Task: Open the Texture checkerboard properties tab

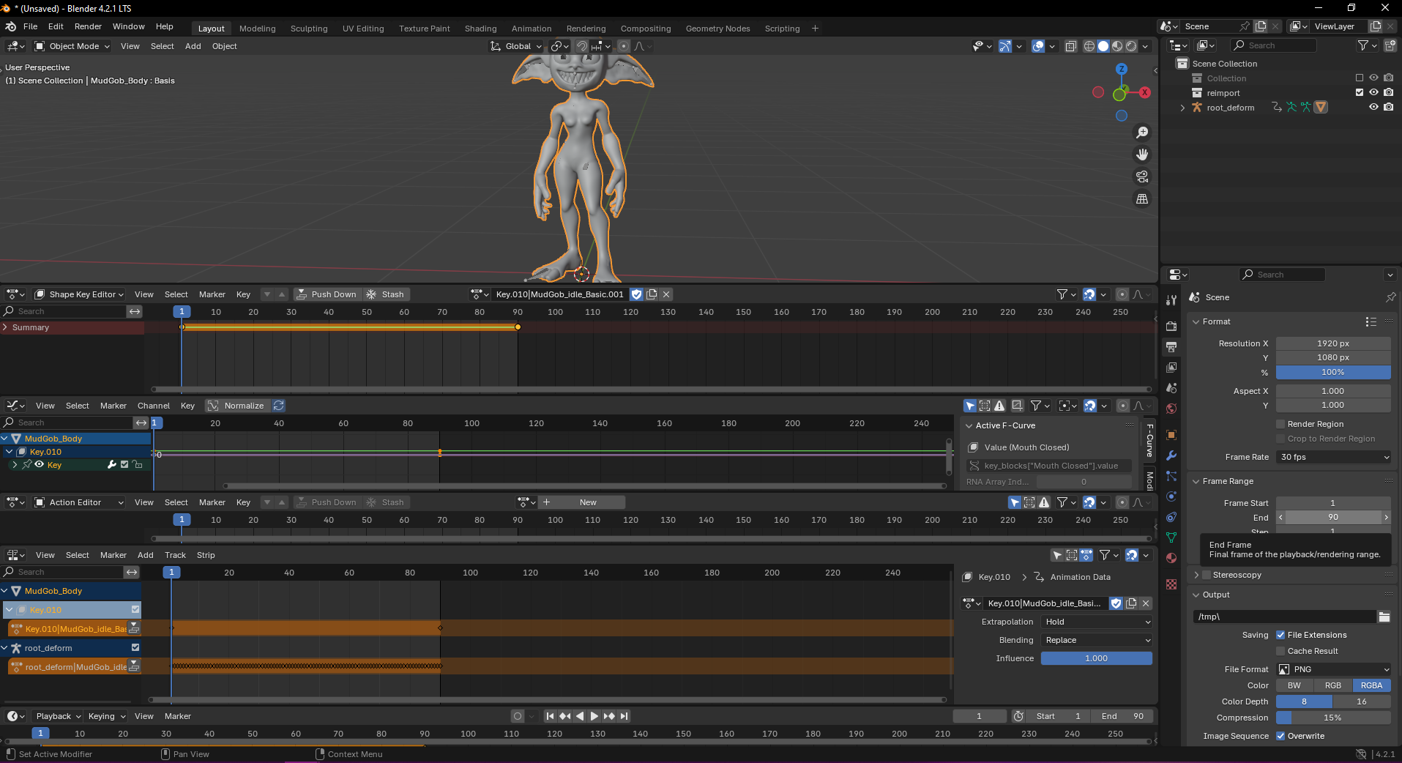Action: (x=1171, y=584)
